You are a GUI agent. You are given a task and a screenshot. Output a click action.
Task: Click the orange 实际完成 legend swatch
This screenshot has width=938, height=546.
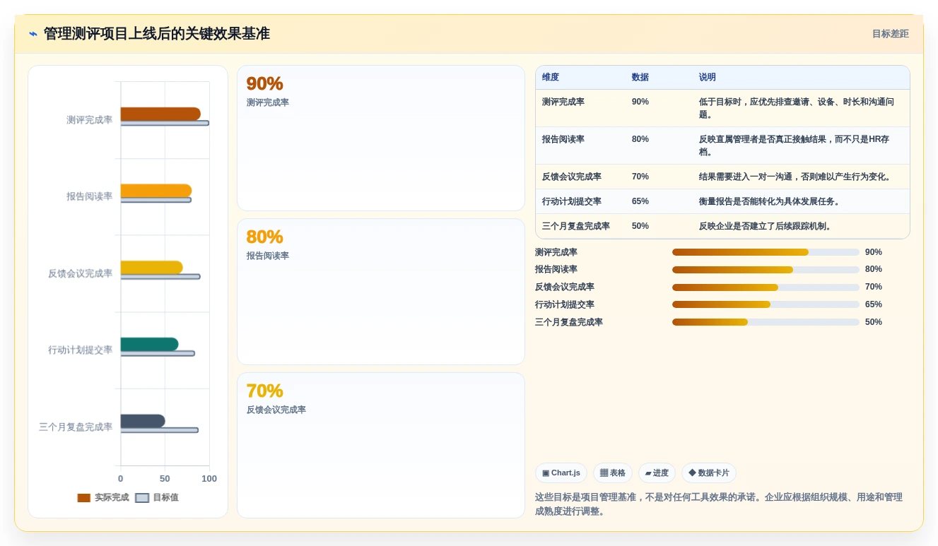[84, 498]
